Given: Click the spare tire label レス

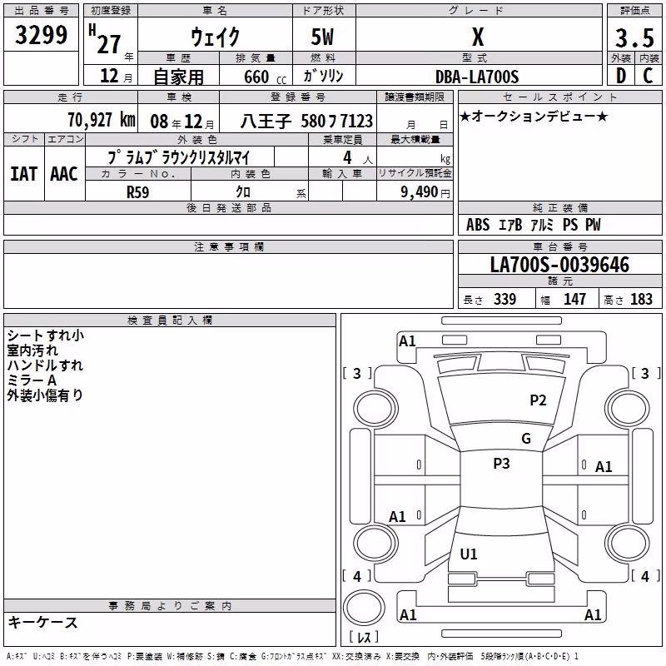Looking at the screenshot, I should pos(364,637).
